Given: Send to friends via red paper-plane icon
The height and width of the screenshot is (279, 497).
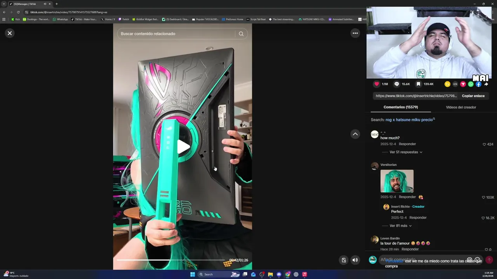Looking at the screenshot, I should pyautogui.click(x=463, y=84).
